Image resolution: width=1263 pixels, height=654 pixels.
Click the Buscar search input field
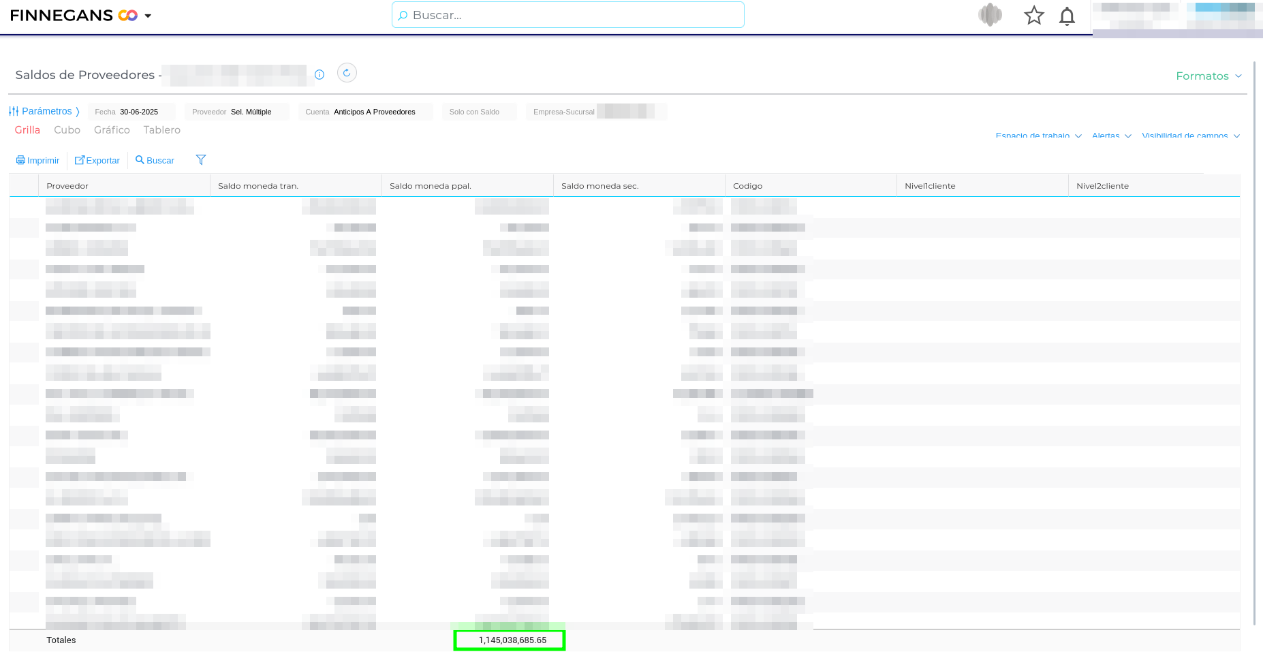click(x=568, y=15)
